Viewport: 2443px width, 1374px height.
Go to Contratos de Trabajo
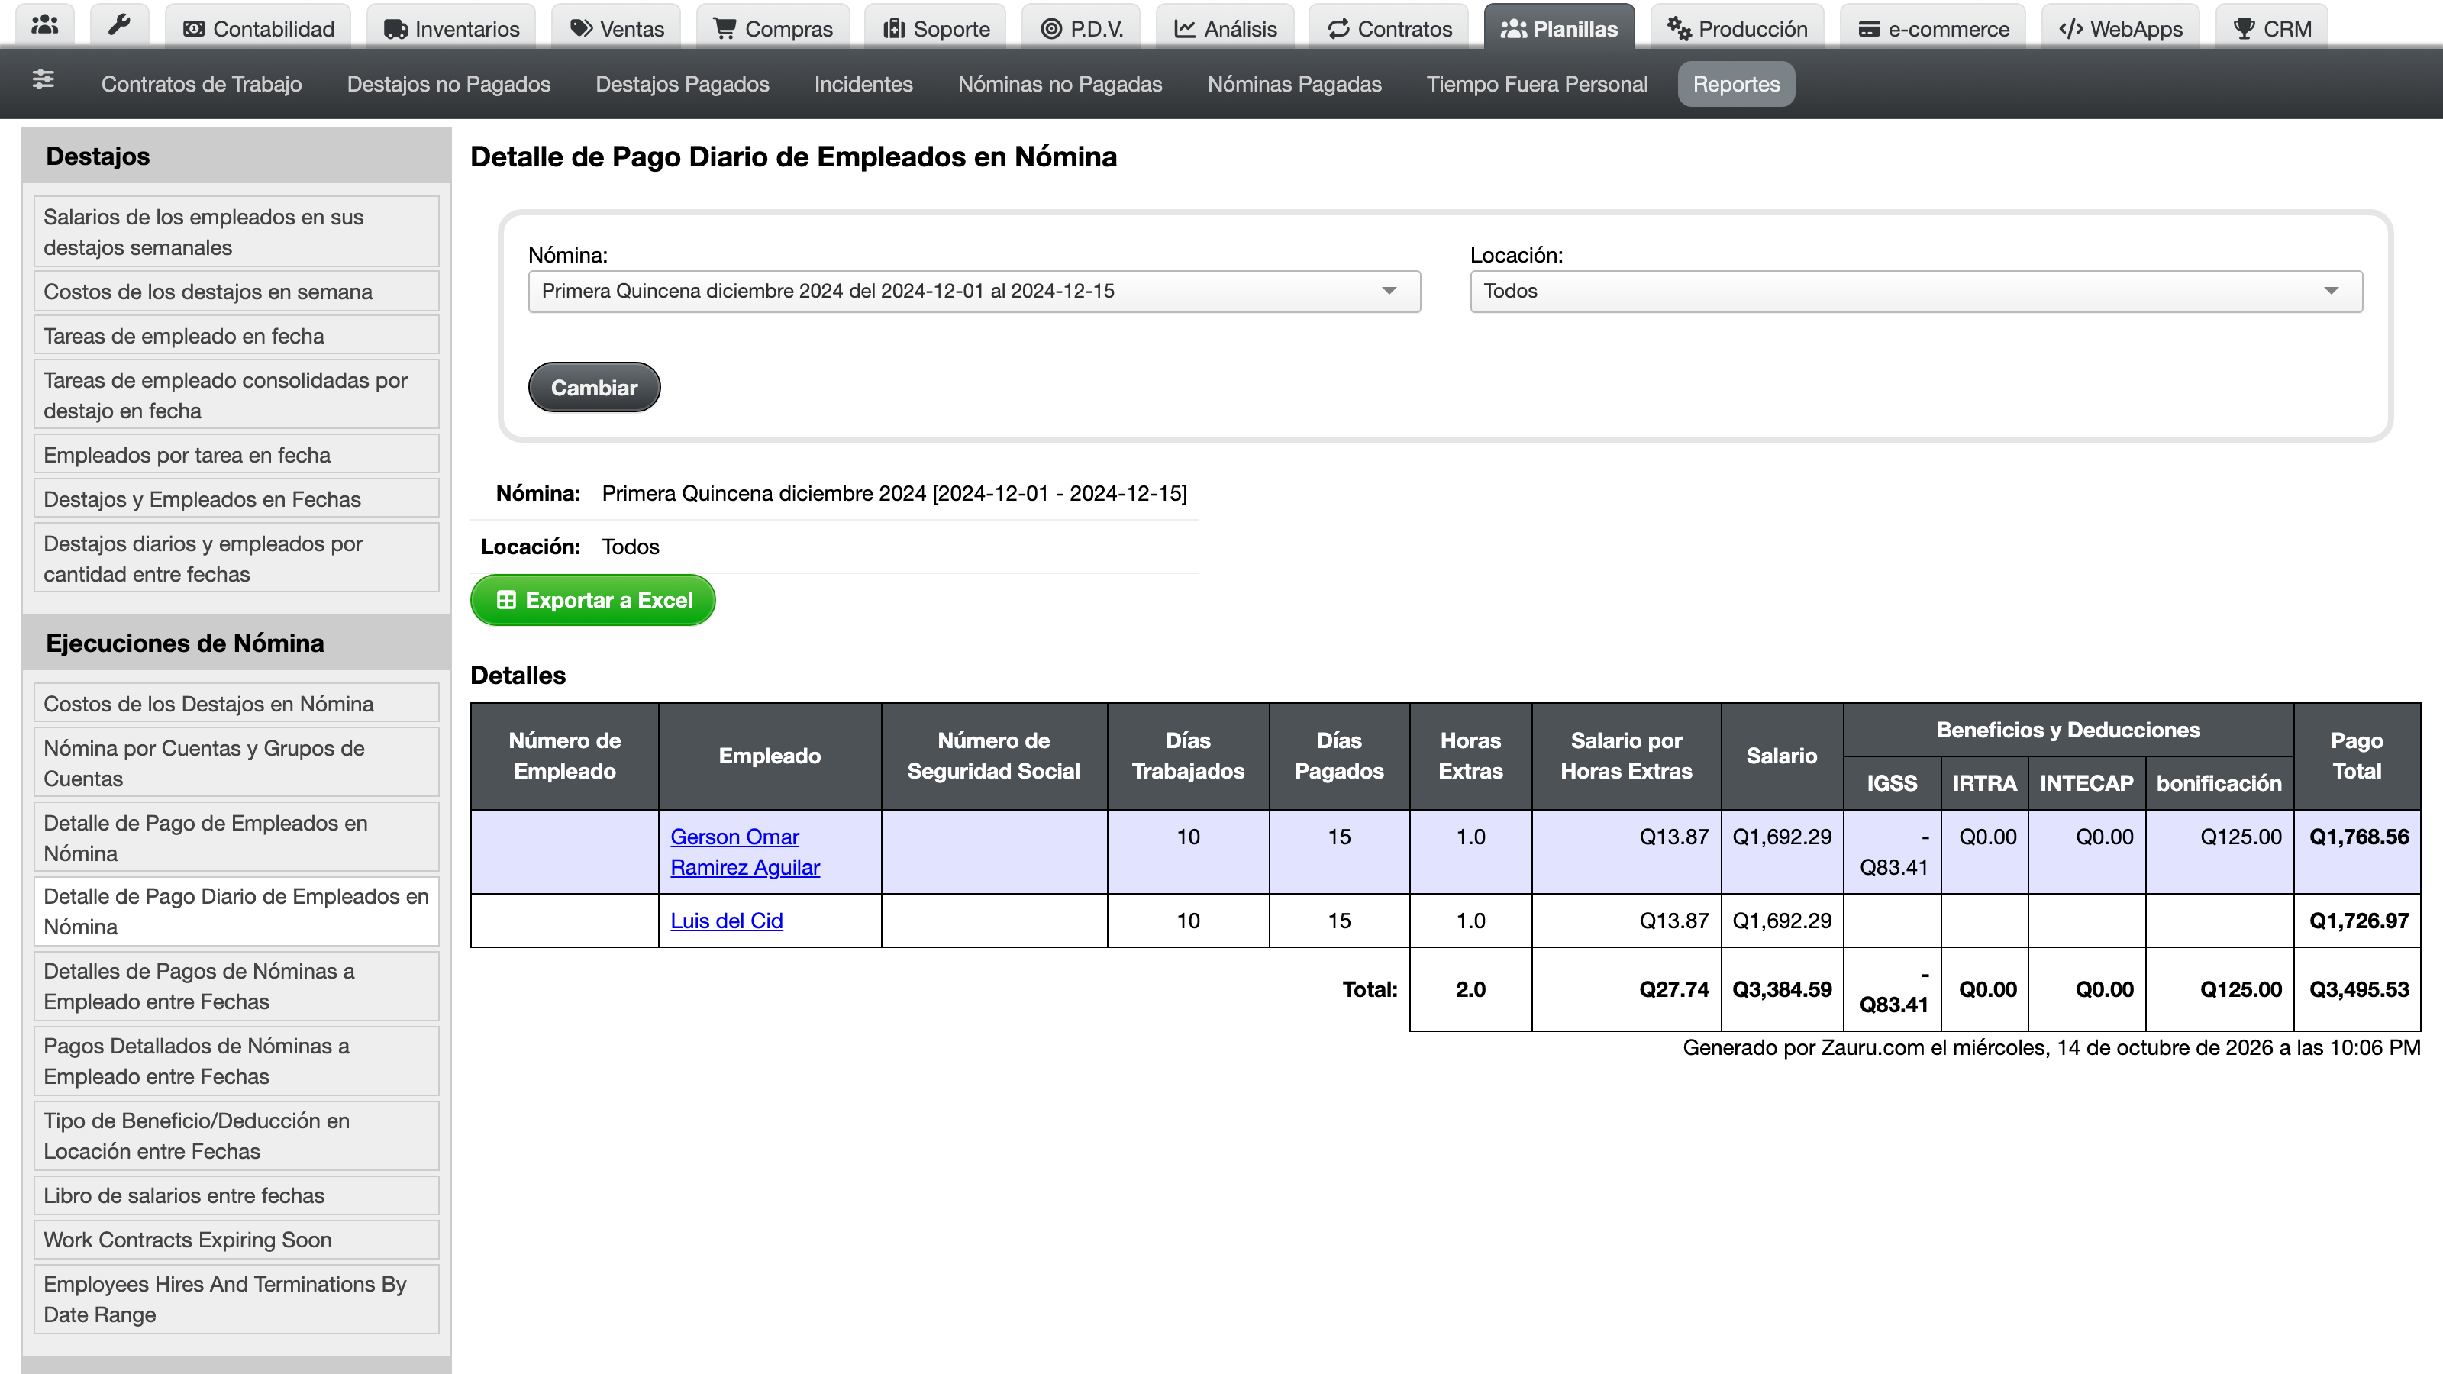201,85
